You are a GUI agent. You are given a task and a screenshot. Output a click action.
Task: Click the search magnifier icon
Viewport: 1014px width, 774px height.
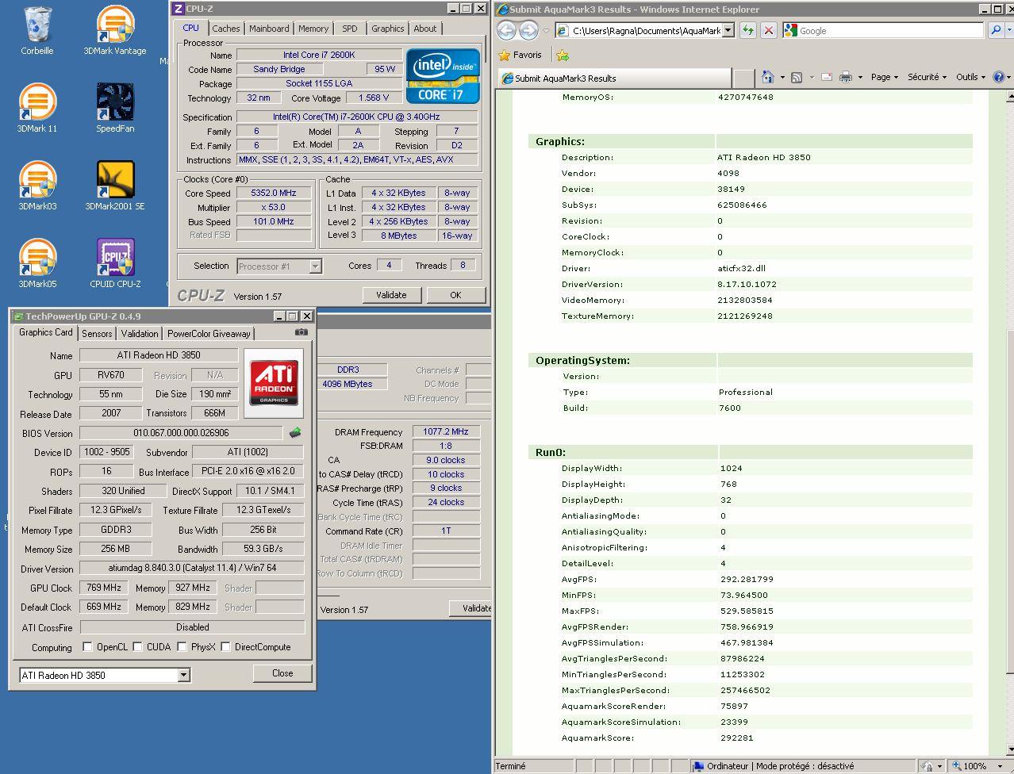pos(996,30)
